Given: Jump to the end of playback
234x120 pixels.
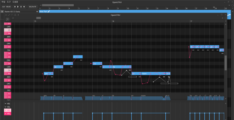Looking at the screenshot, I should pyautogui.click(x=24, y=7).
